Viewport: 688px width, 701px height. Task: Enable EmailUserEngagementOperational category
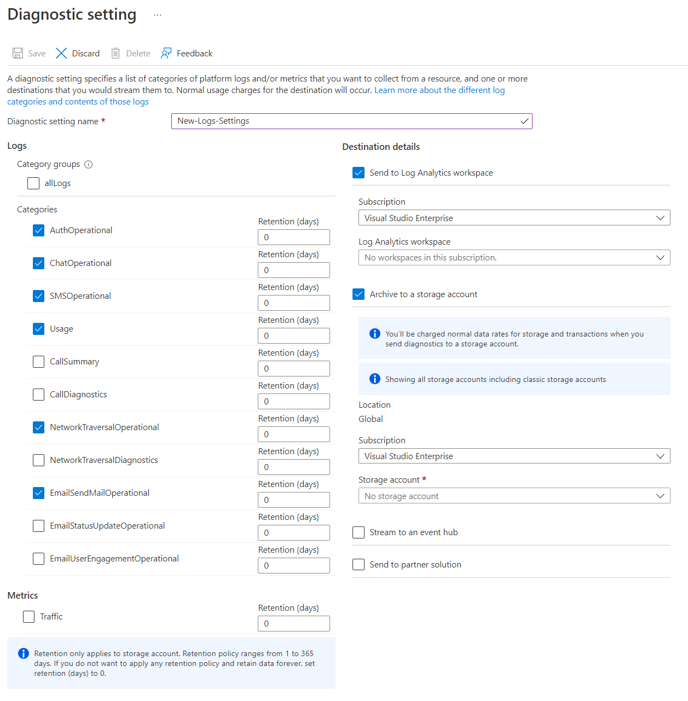click(38, 559)
